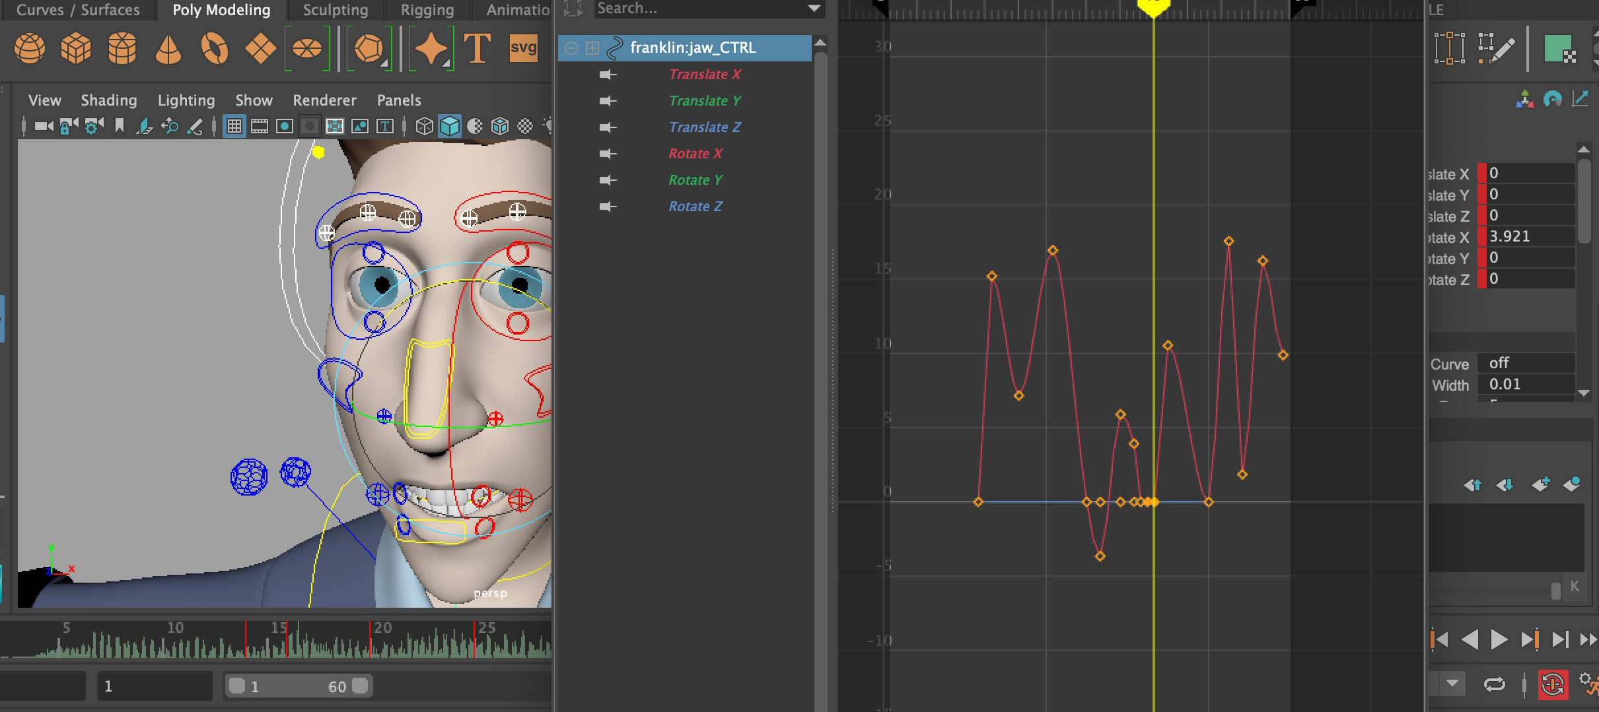Viewport: 1599px width, 712px height.
Task: Click the polygon cube shelf icon
Action: 76,48
